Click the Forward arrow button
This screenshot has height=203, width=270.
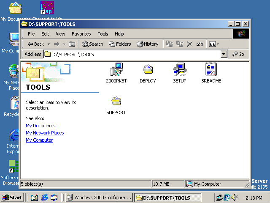(x=57, y=44)
